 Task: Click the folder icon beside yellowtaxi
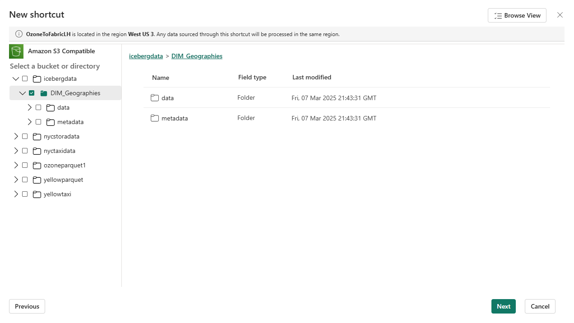click(x=37, y=194)
